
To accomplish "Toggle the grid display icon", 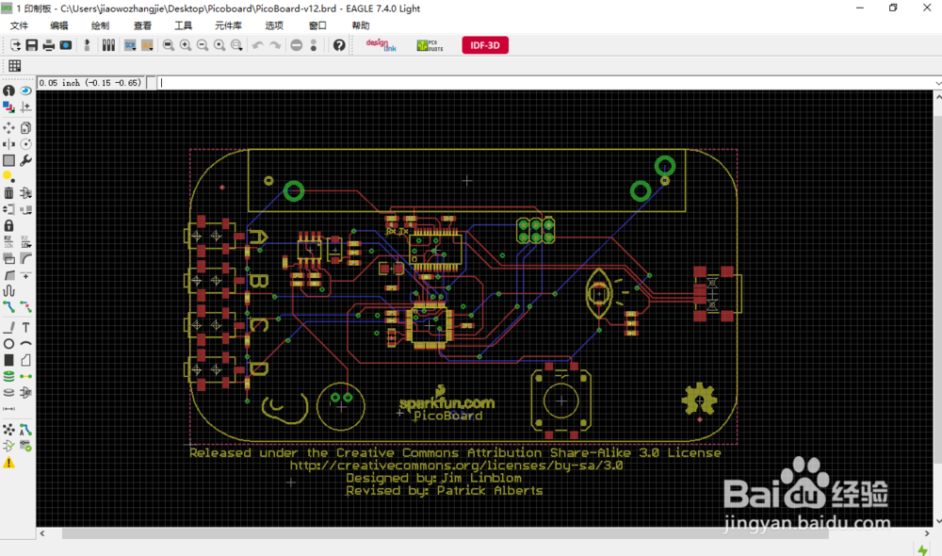I will click(x=14, y=65).
